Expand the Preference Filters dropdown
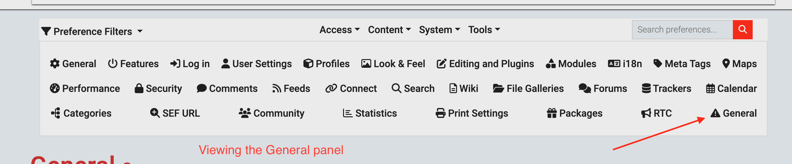The width and height of the screenshot is (792, 164). click(x=92, y=31)
